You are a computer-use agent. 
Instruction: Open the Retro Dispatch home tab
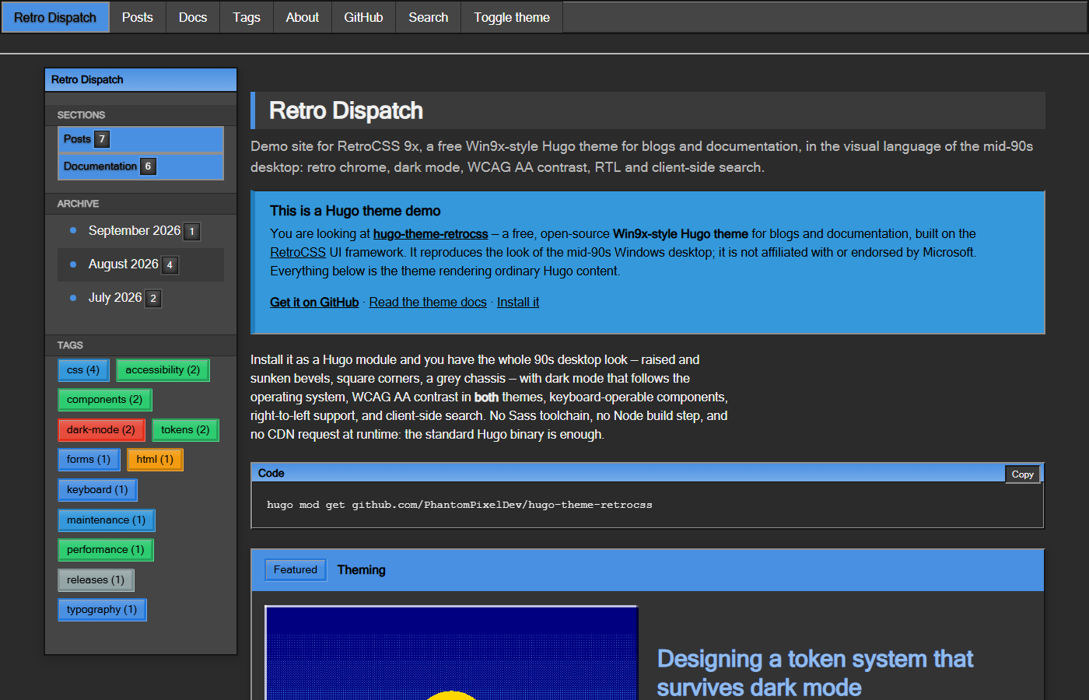[x=55, y=17]
